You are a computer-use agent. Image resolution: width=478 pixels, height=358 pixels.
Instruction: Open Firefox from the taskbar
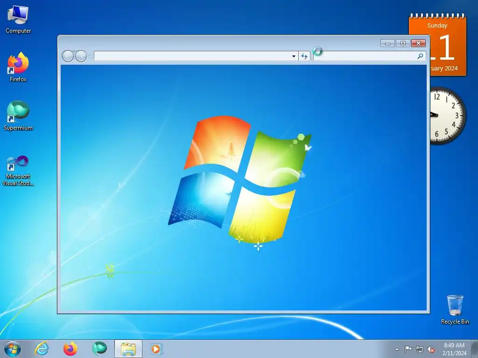tap(70, 349)
